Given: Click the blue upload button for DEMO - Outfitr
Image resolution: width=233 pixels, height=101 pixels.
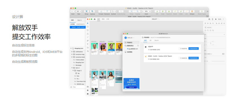Looking at the screenshot, I should [x=194, y=58].
